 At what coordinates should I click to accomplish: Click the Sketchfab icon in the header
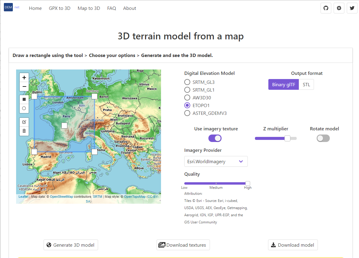(x=339, y=8)
